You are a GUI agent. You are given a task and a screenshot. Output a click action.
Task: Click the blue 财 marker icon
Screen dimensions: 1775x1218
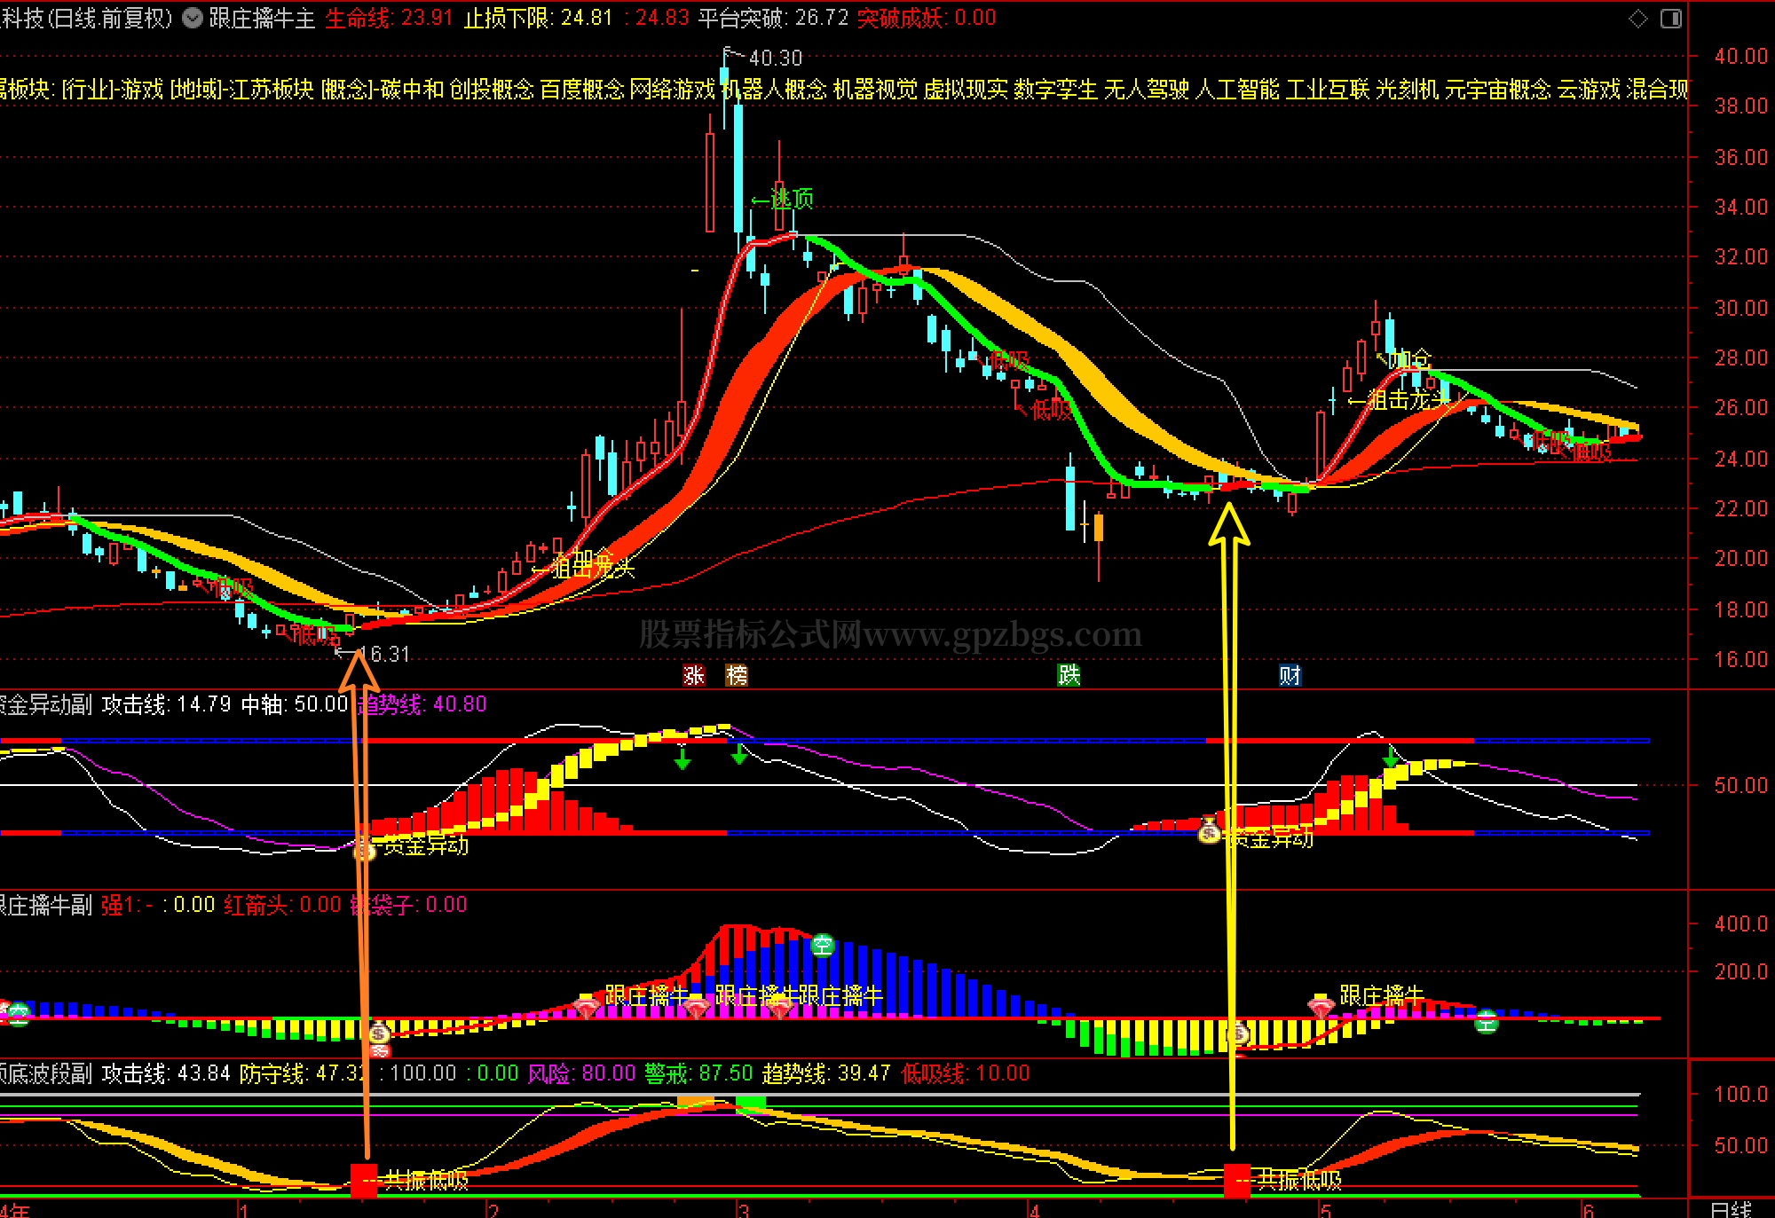click(1290, 676)
